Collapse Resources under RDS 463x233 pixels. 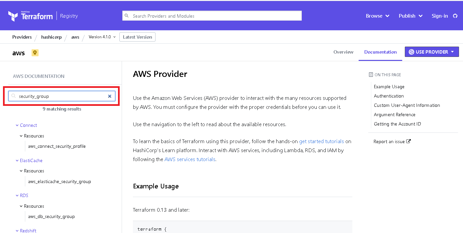tap(21, 206)
